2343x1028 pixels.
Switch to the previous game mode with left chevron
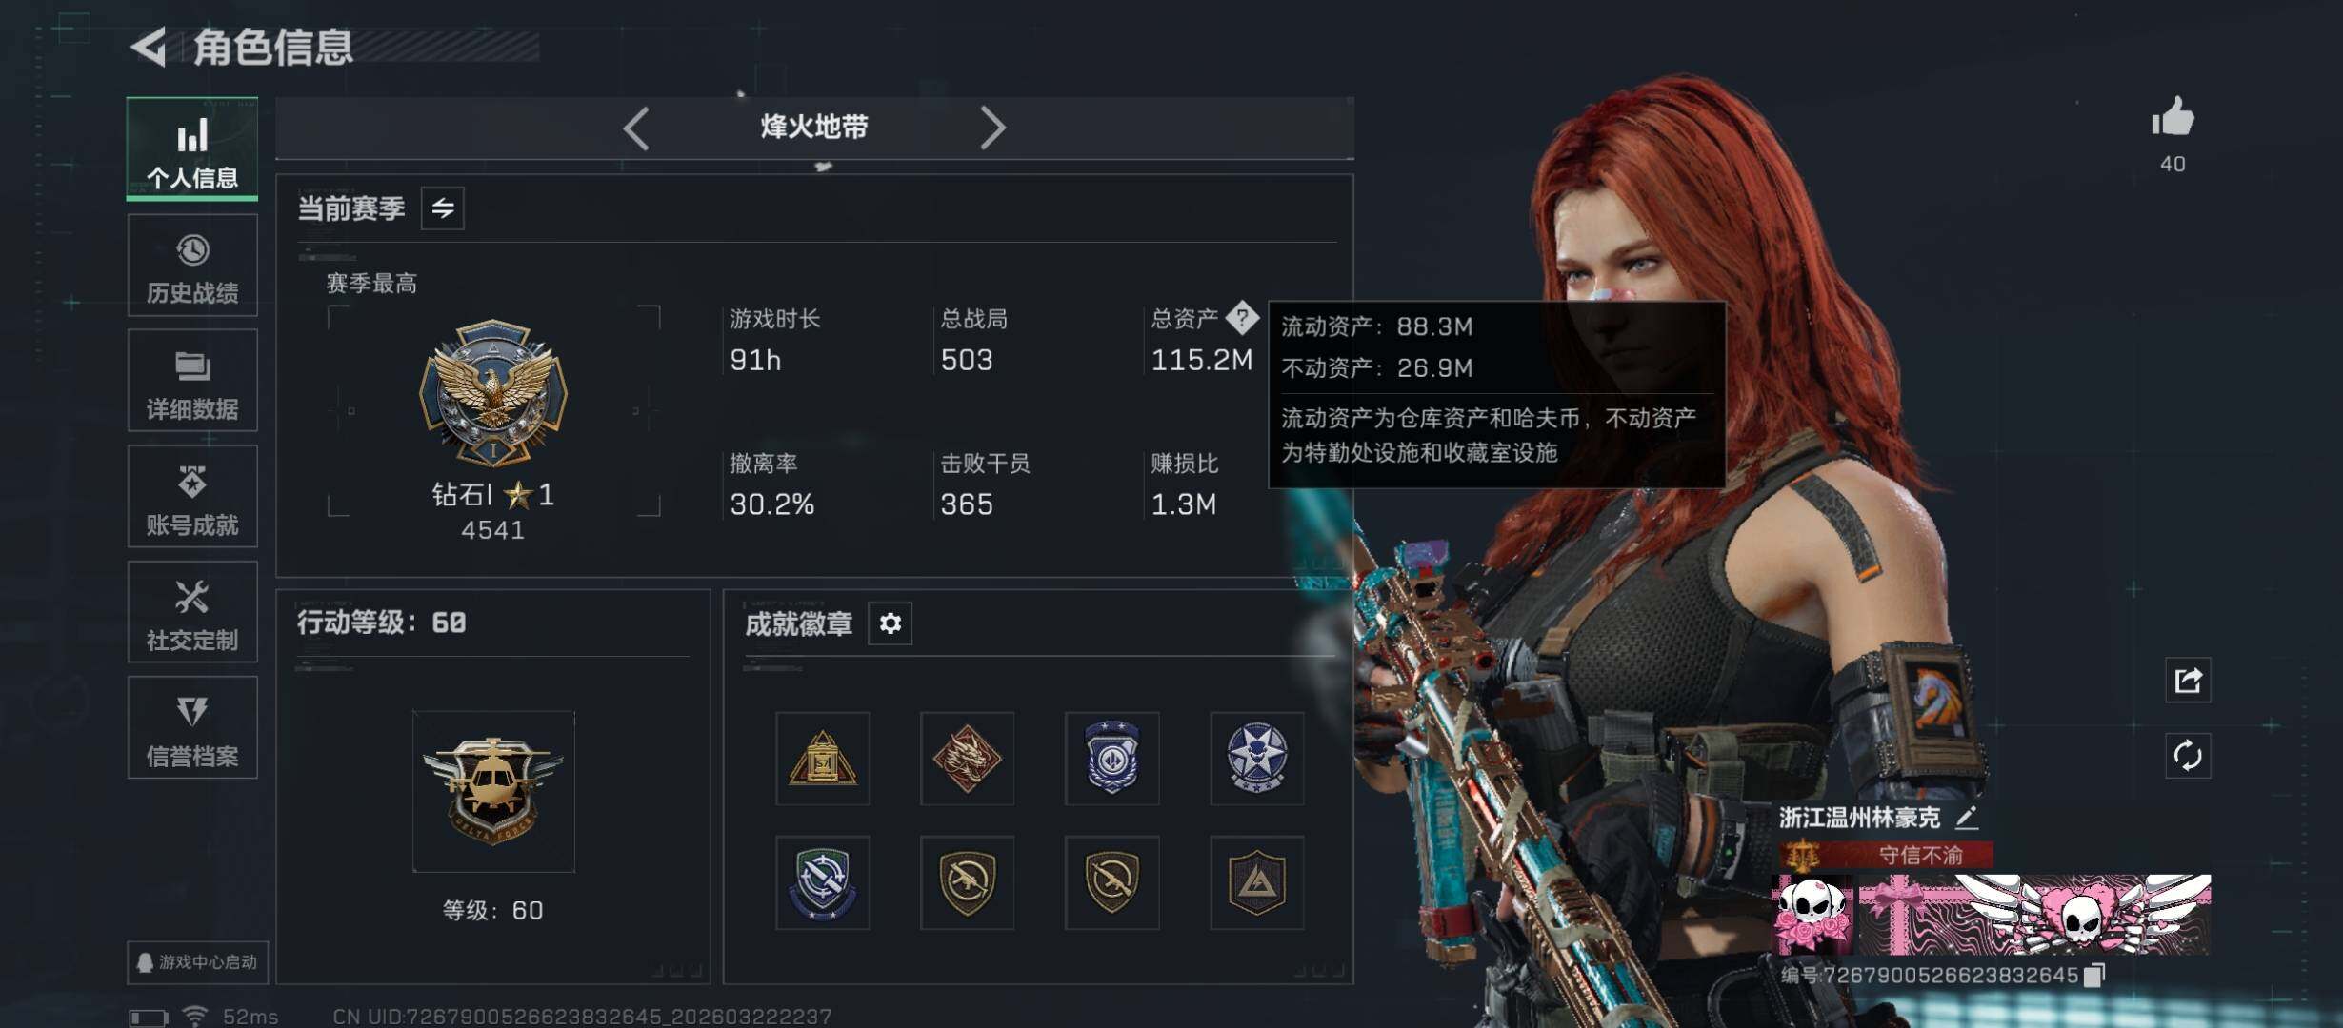click(636, 128)
